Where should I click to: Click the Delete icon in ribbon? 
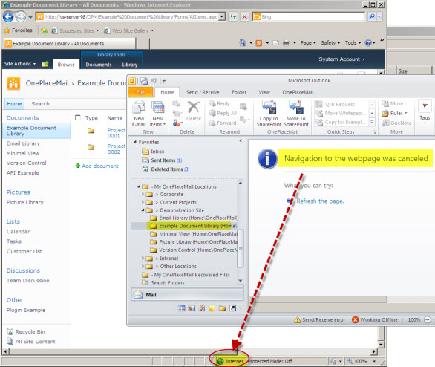coord(193,108)
